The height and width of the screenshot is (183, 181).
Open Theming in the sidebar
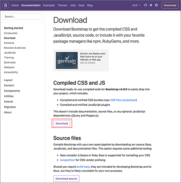pos(9,58)
